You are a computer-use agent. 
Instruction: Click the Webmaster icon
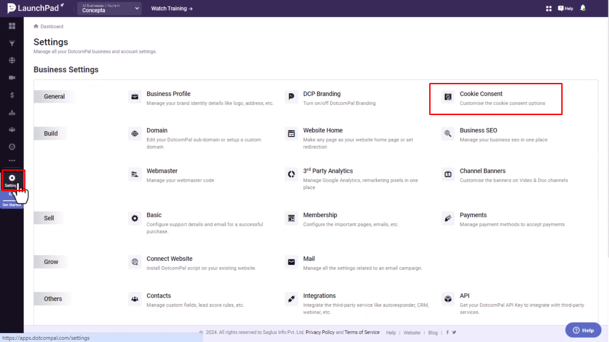135,174
